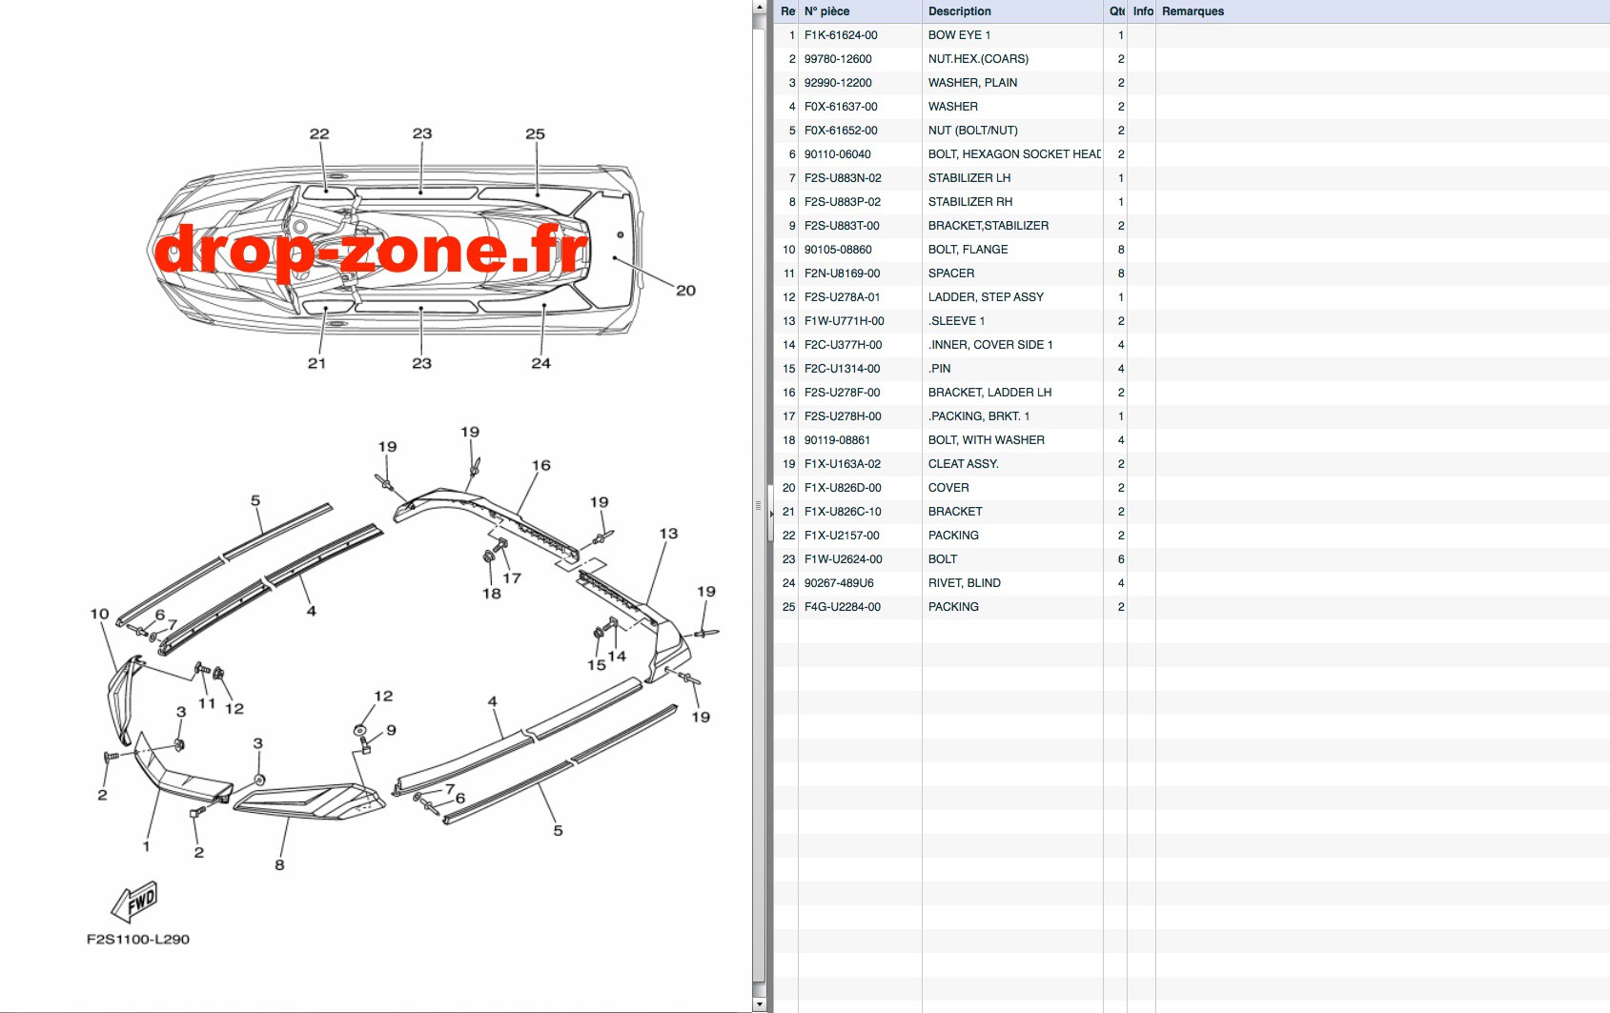Click callout number 8 on the diagram

click(x=279, y=865)
